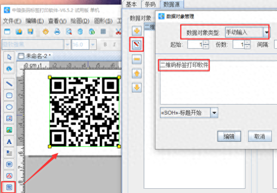Click the minus remove data object icon
The height and width of the screenshot is (193, 277).
click(137, 59)
